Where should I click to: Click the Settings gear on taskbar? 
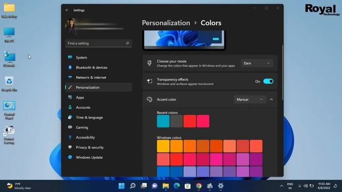[221, 186]
